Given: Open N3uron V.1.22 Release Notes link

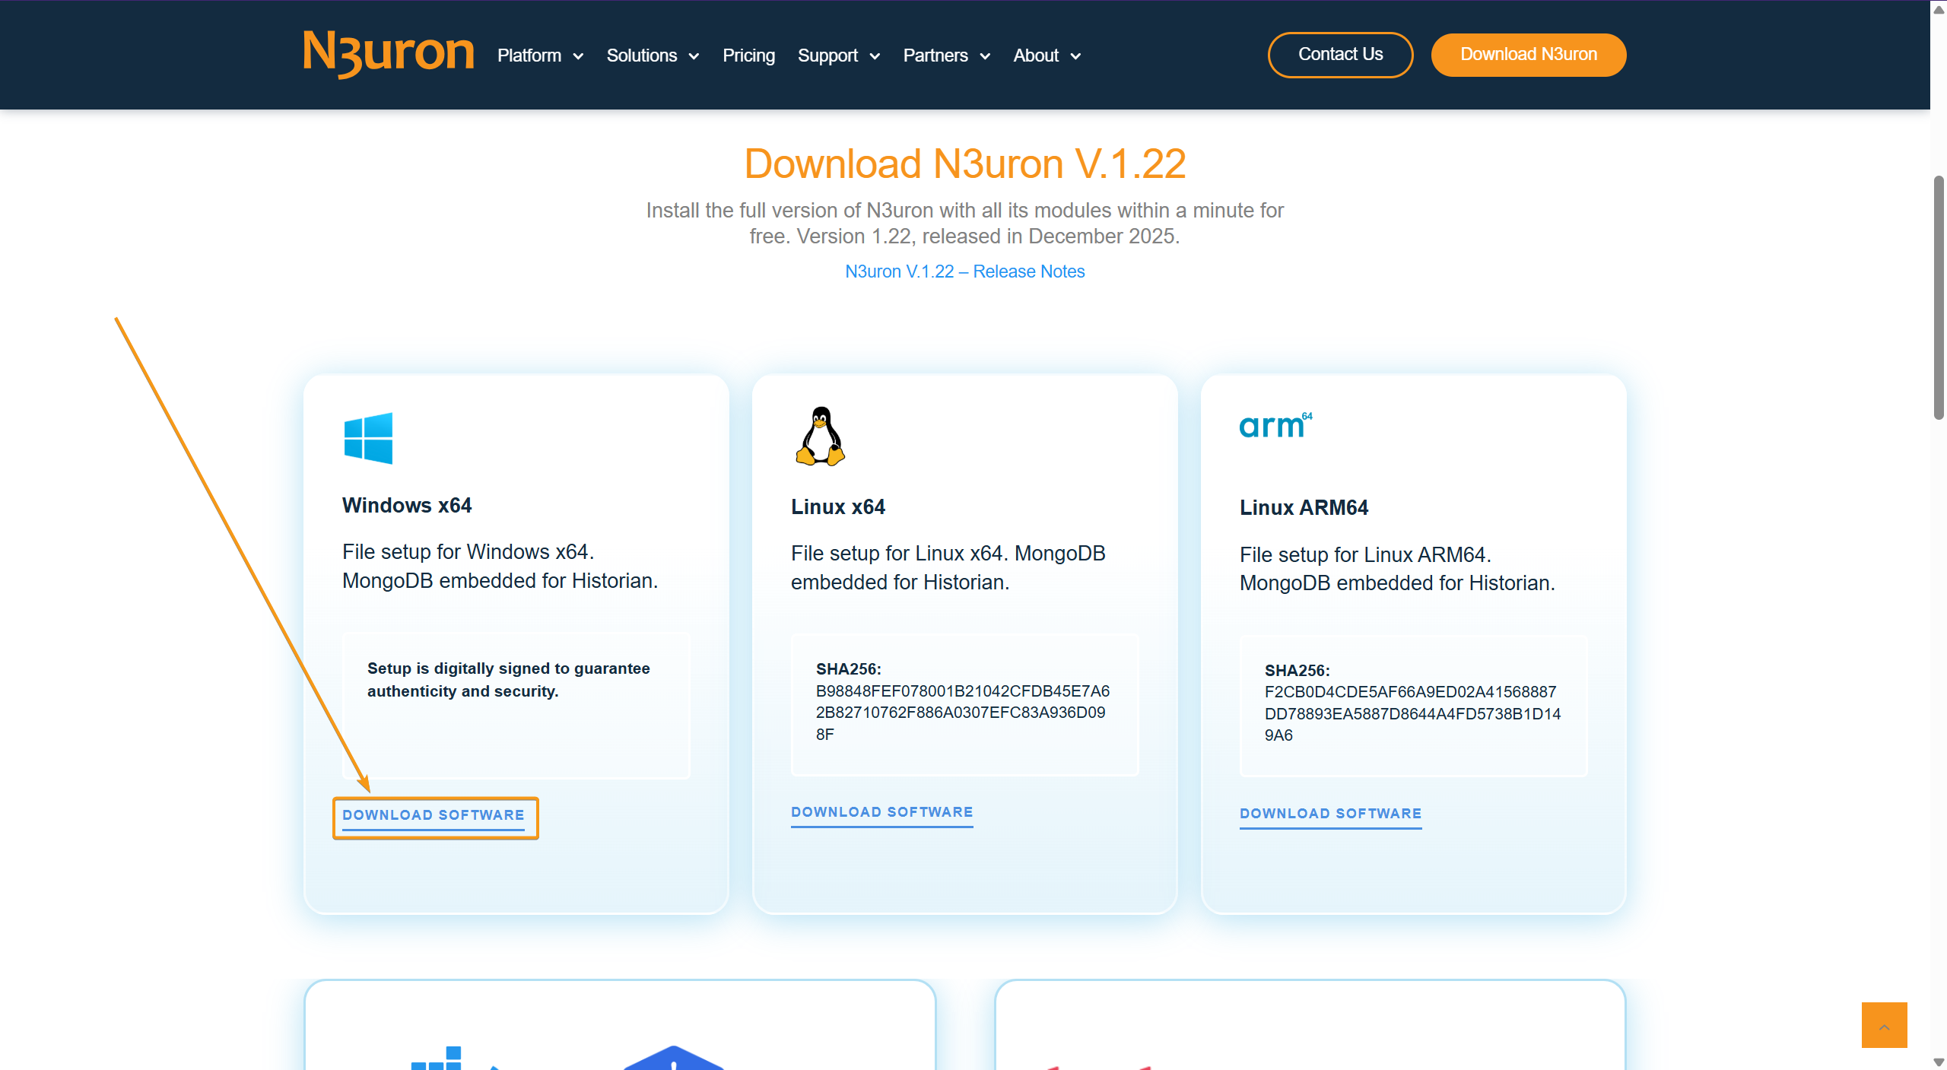Looking at the screenshot, I should point(964,271).
